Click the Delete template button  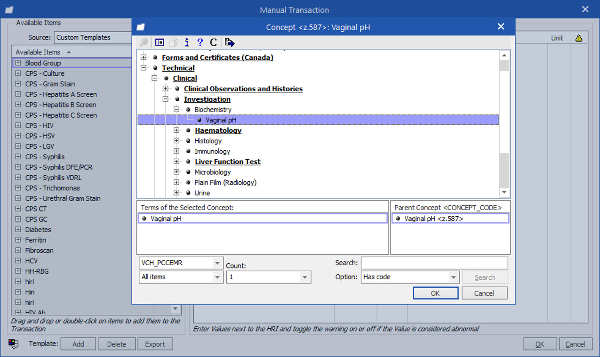[x=117, y=344]
